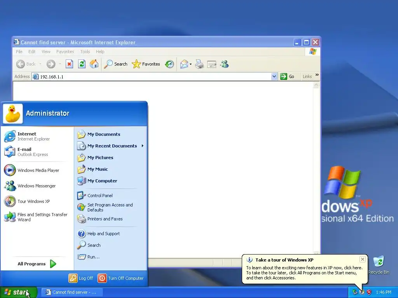The width and height of the screenshot is (398, 298).
Task: Open Files and Settings Transfer Wizard
Action: [37, 217]
